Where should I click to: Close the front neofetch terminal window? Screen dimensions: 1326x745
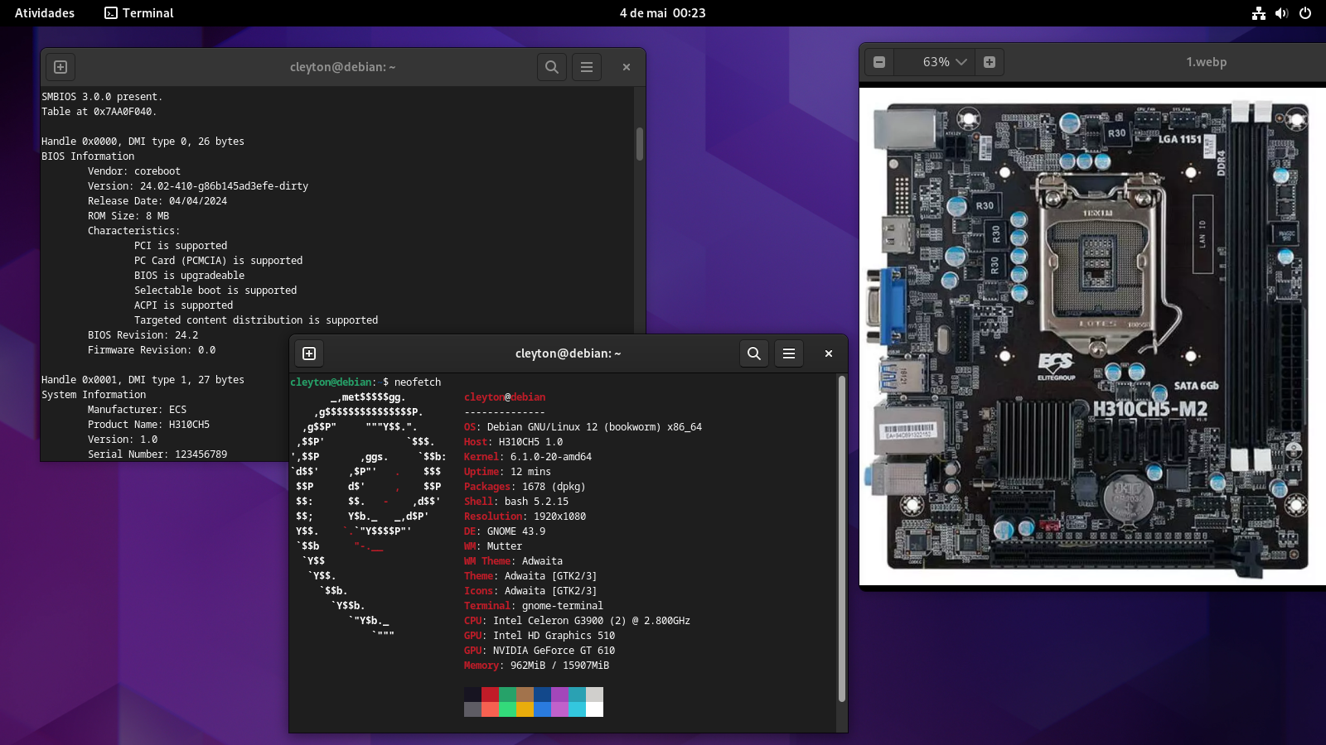click(x=829, y=353)
